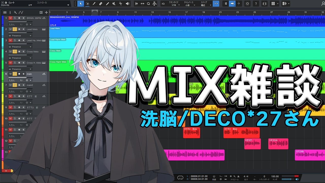The image size is (325, 183).
Task: Select the Lead Melo clip
Action: point(187,32)
